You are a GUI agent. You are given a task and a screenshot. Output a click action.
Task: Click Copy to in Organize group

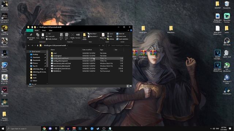67,36
